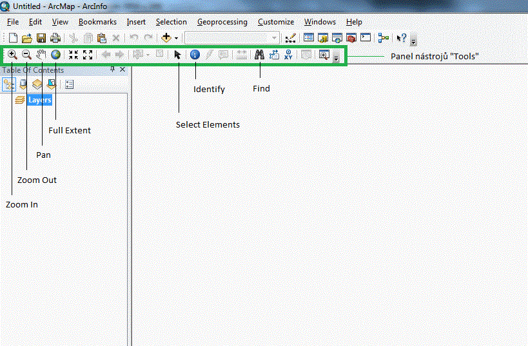This screenshot has height=346, width=528.
Task: Click the Fixed Zoom Out icon
Action: click(88, 55)
